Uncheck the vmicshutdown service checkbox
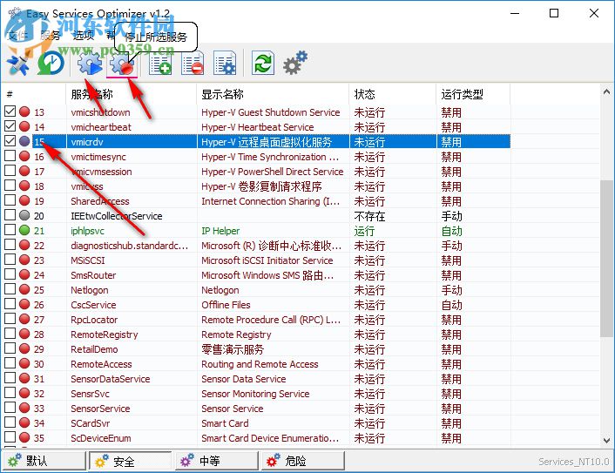This screenshot has height=473, width=615. [10, 111]
